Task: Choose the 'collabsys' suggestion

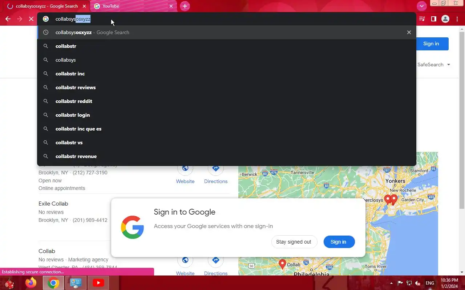Action: click(227, 60)
